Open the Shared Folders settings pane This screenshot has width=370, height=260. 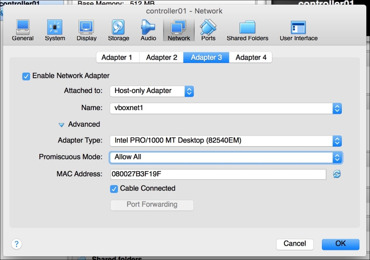pos(247,30)
